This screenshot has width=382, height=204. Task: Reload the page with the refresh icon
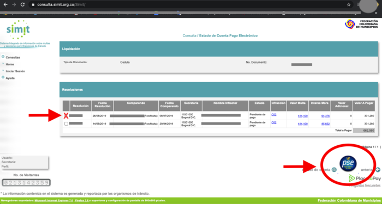22,4
